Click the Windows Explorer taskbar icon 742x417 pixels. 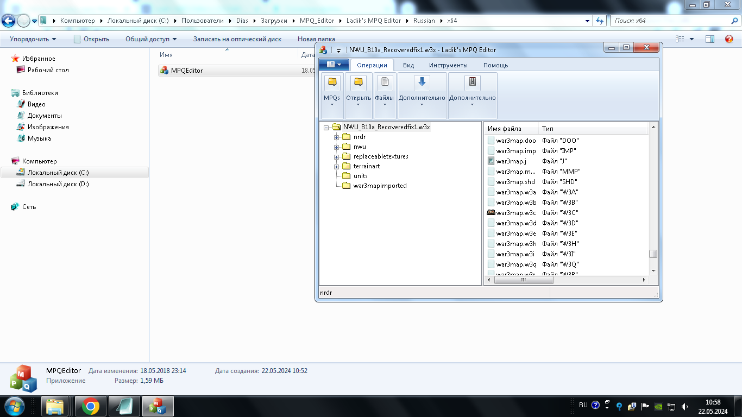click(x=55, y=406)
